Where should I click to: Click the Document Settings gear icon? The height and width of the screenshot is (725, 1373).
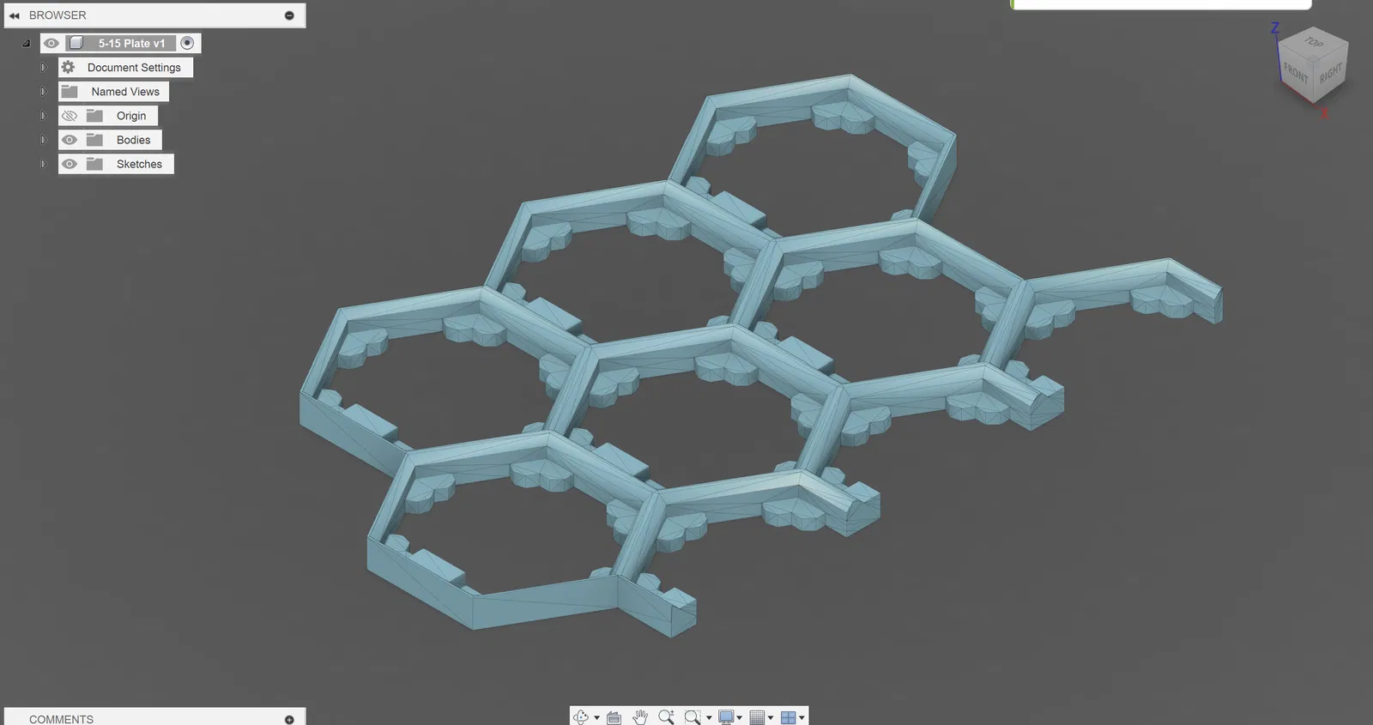point(69,67)
